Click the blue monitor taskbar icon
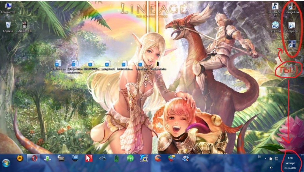Screen dimensions: 304x172 pos(75,158)
